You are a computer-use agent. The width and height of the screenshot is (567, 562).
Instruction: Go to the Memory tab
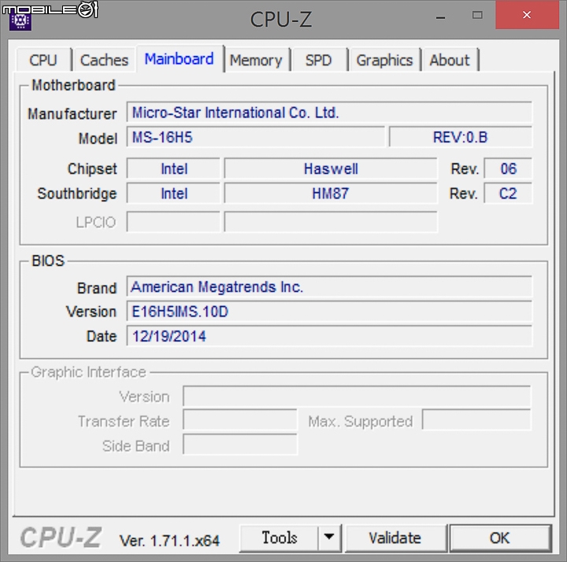(x=256, y=60)
